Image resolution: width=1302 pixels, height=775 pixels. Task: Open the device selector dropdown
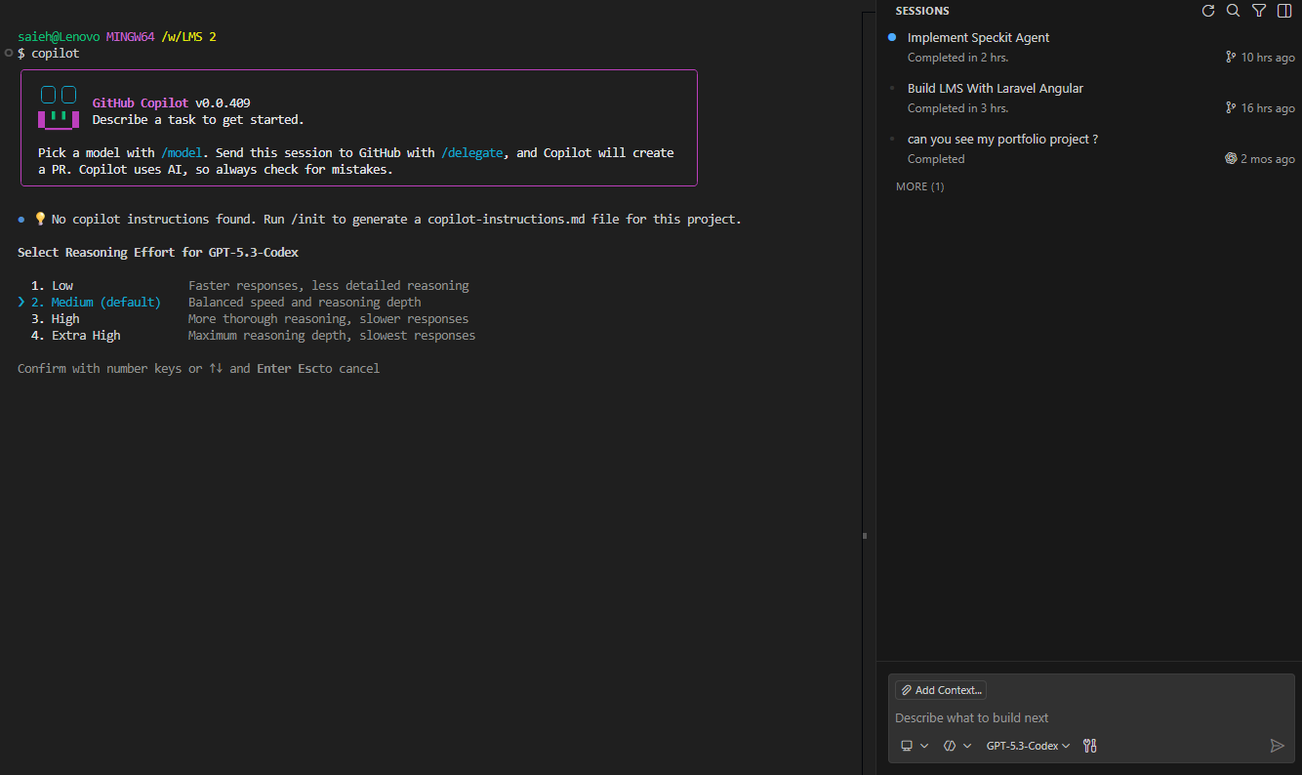click(914, 745)
